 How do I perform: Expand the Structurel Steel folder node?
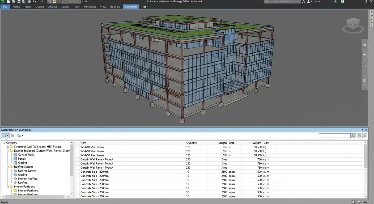[8, 147]
